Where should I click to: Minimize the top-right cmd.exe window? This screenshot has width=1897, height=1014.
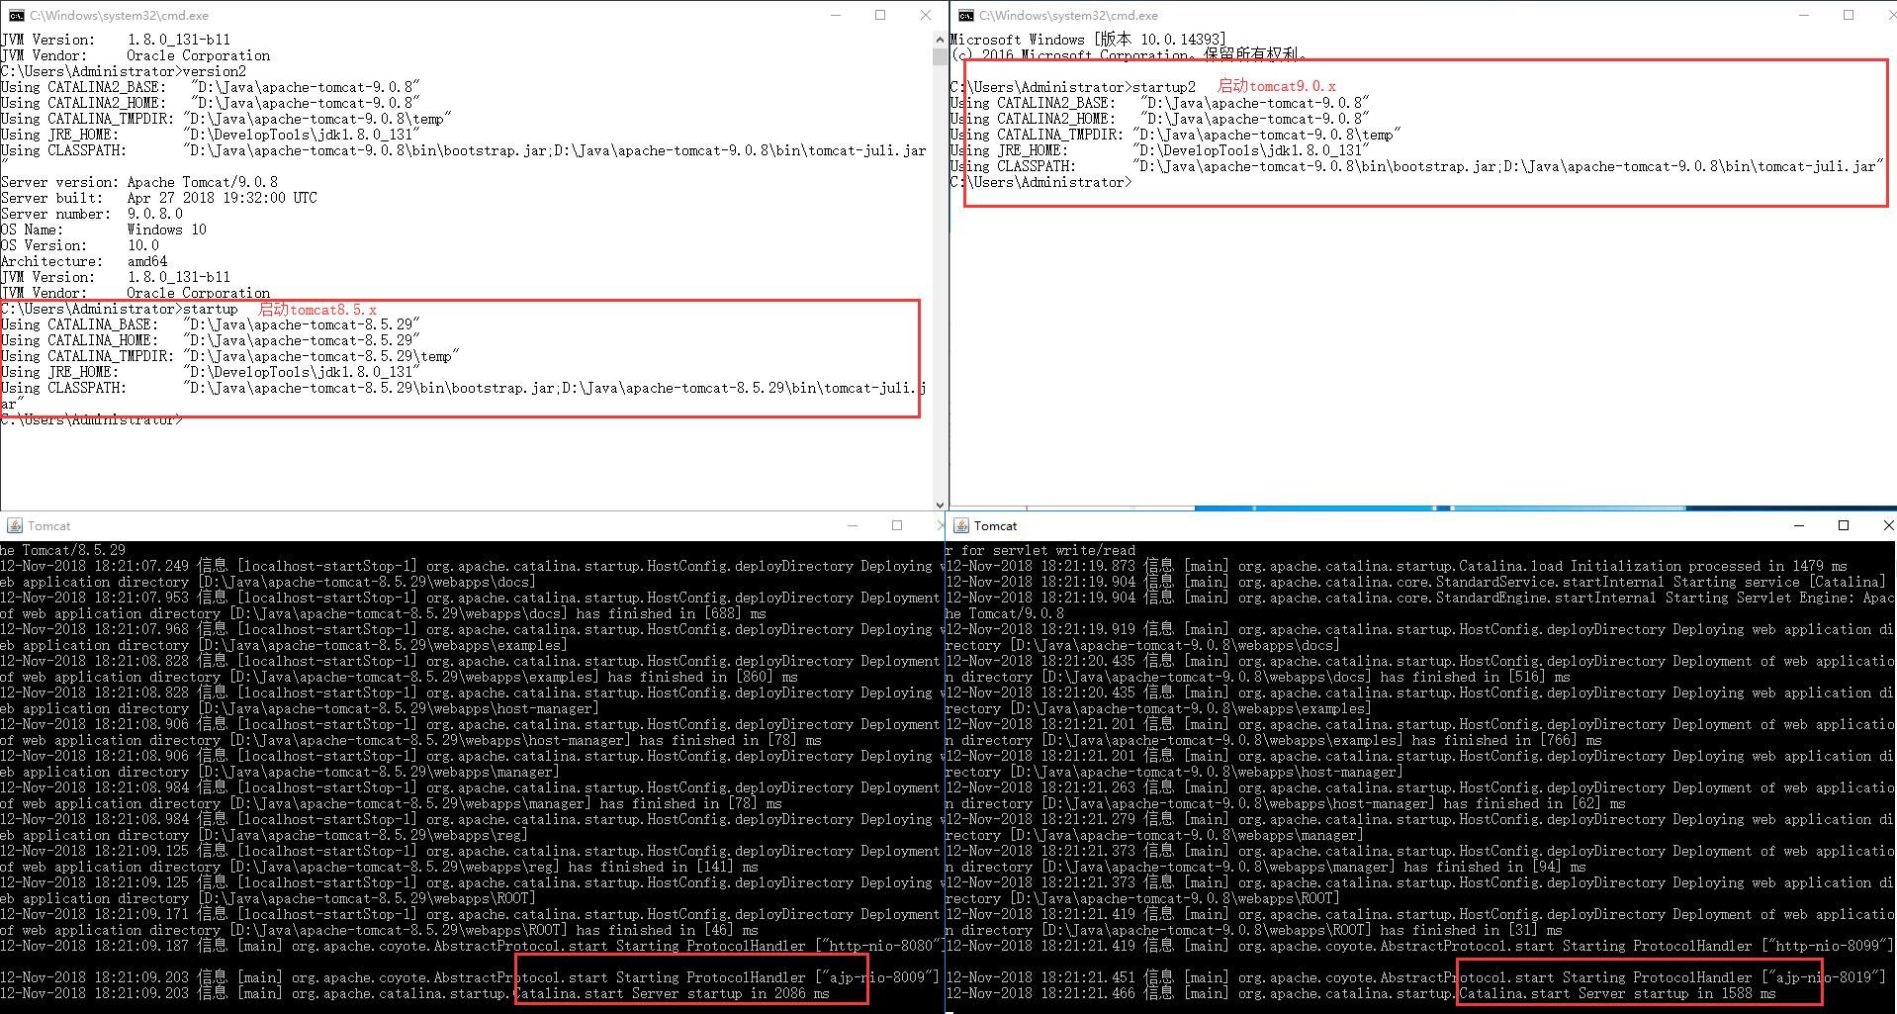[1804, 15]
